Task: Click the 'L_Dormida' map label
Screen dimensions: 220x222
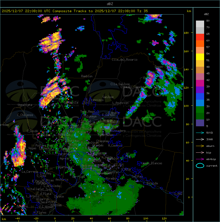Action: coord(150,183)
